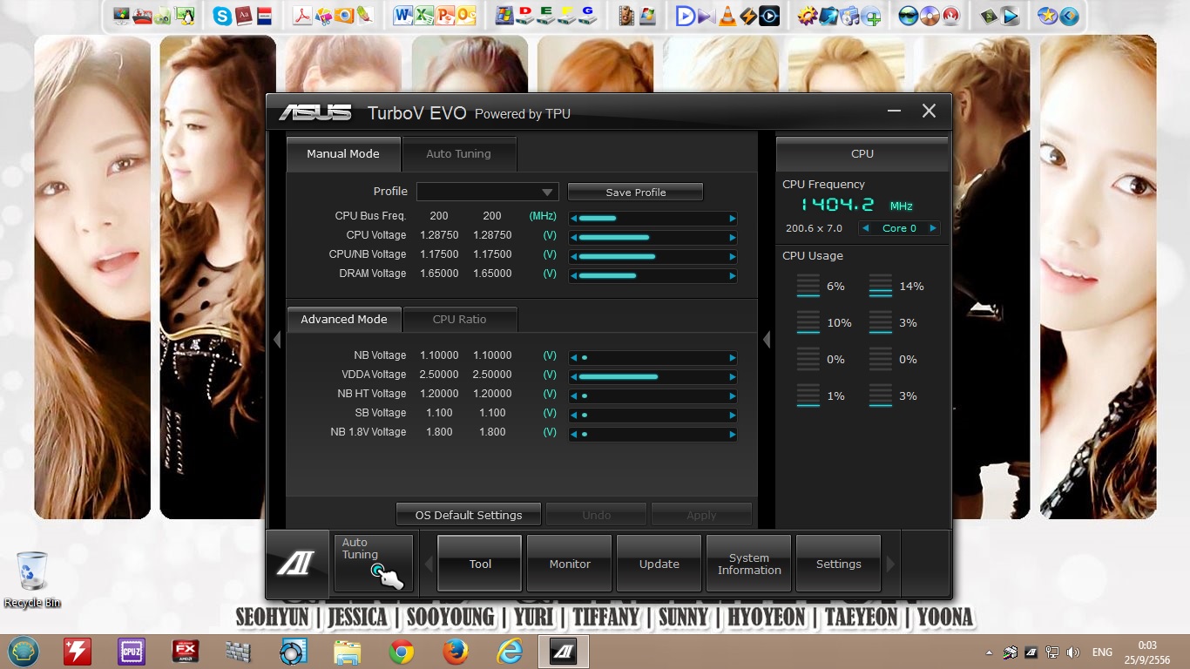The height and width of the screenshot is (669, 1190).
Task: Open the Recycle Bin
Action: (x=33, y=579)
